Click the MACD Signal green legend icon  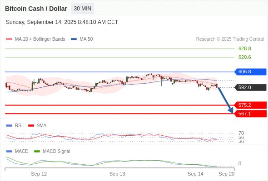tap(37, 151)
